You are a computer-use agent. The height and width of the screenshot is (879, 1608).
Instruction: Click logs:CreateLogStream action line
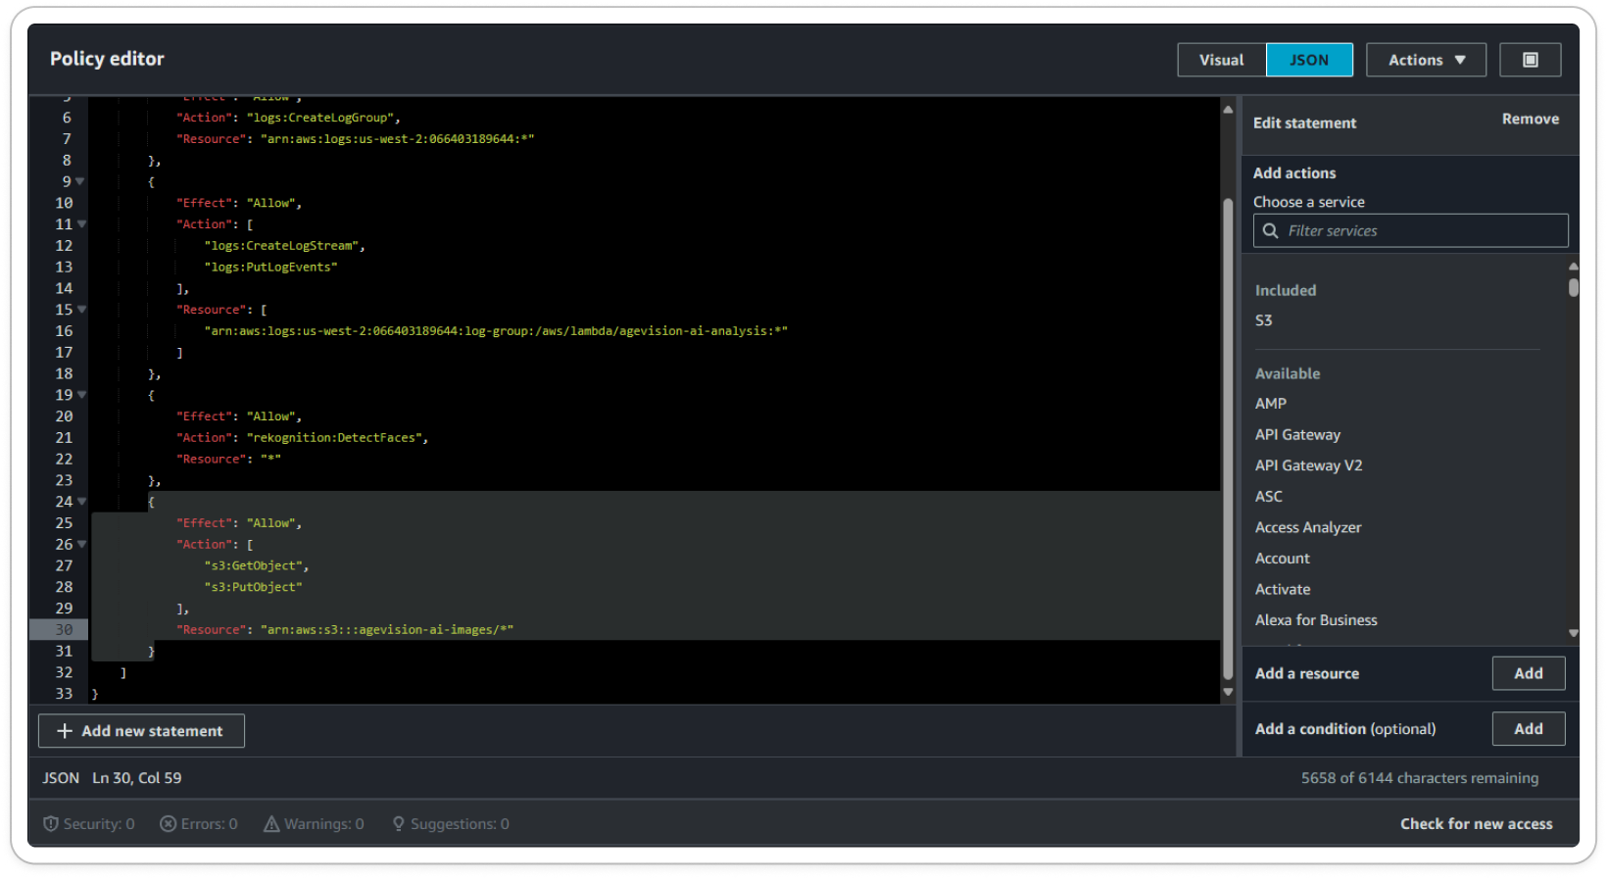(285, 246)
